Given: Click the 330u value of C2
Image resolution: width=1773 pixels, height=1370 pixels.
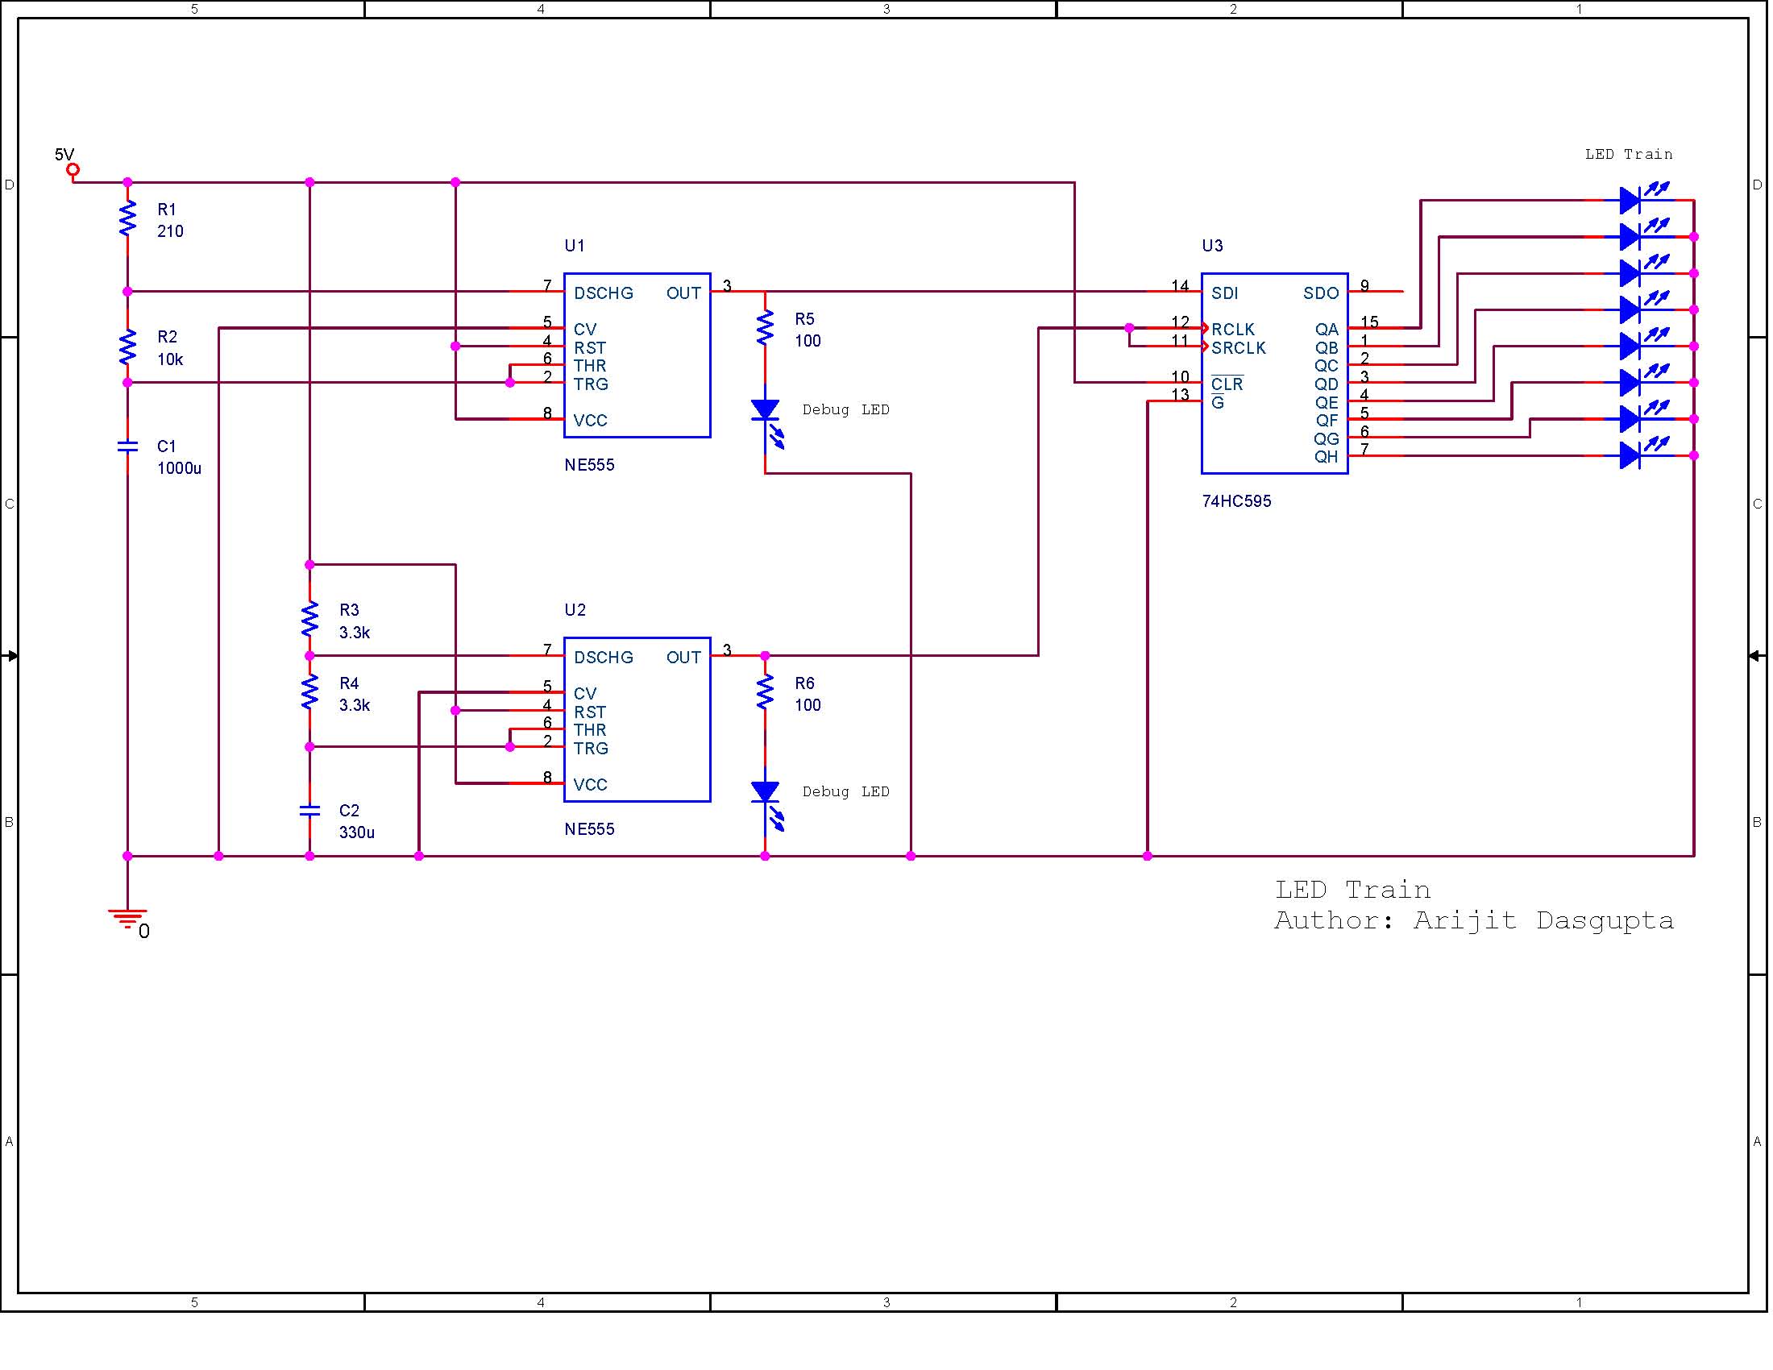Looking at the screenshot, I should (358, 834).
